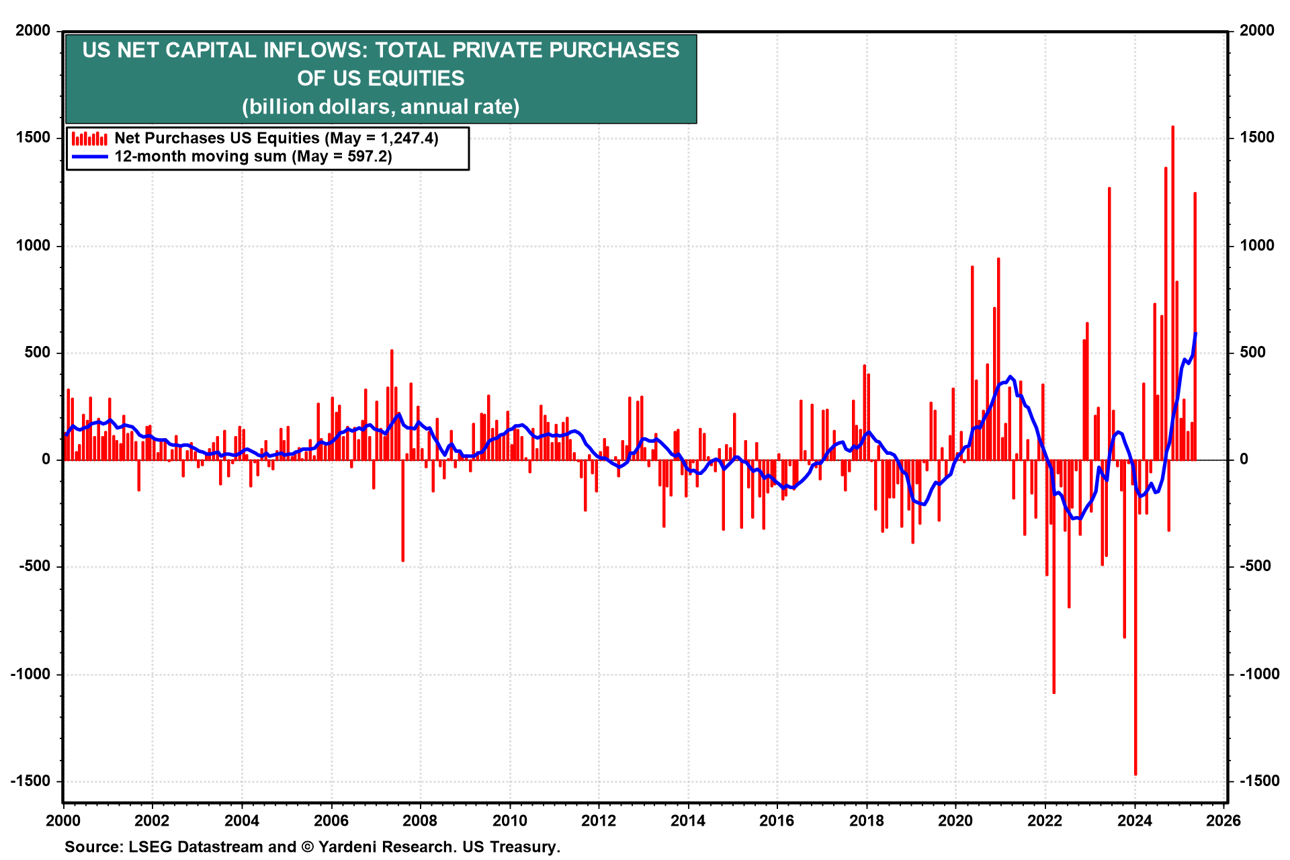Screen dimensions: 1290x860
Task: Click the end of the blue moving-sum line
Action: tap(1195, 334)
